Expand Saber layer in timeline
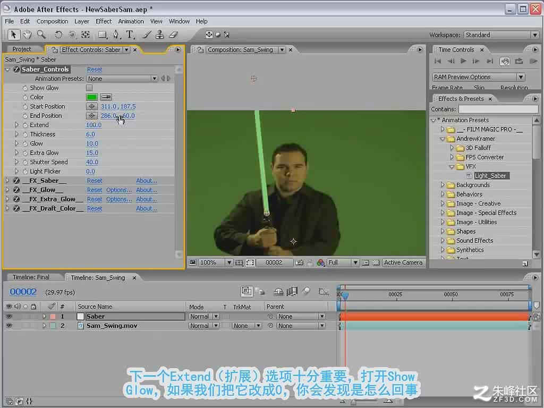 click(44, 317)
